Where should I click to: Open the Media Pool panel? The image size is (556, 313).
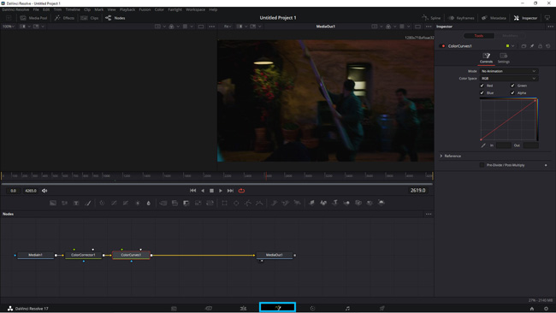33,18
